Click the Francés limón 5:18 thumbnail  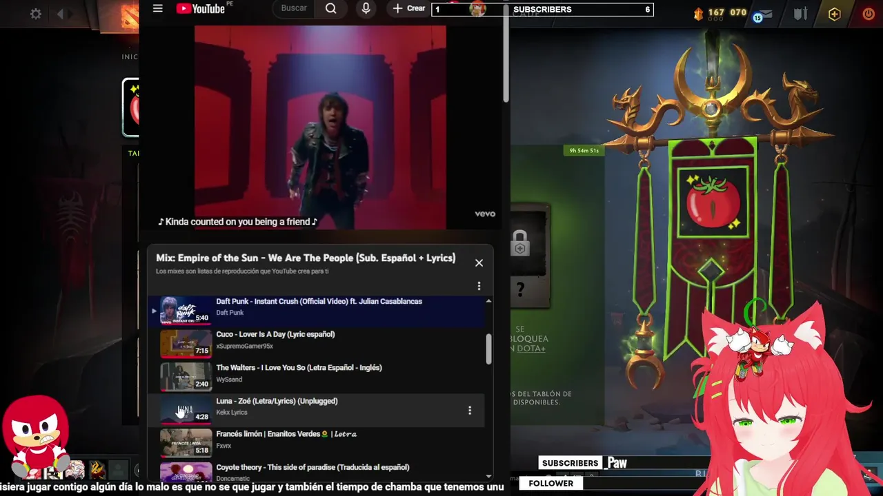(186, 443)
